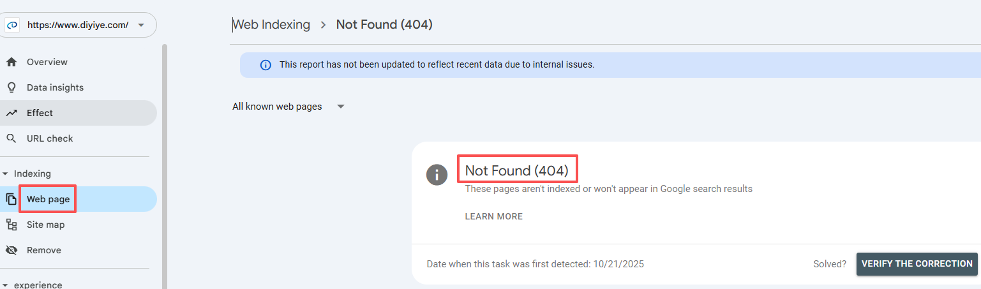The width and height of the screenshot is (981, 289).
Task: Click the blue info icon in banner
Action: (266, 65)
